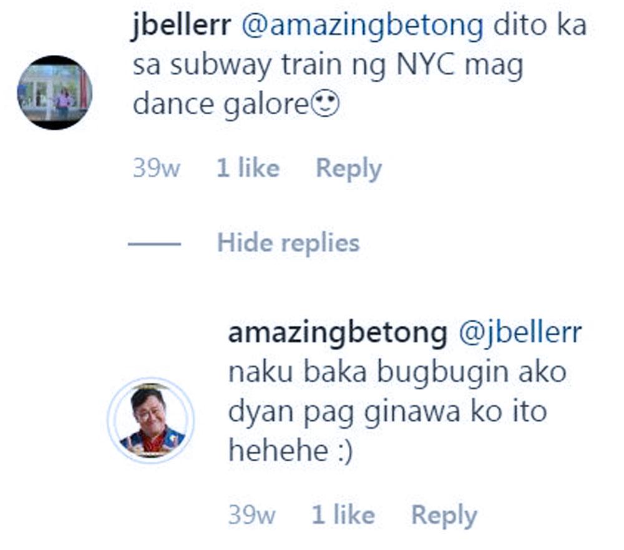The width and height of the screenshot is (624, 550).
Task: Open jbellerr's profile picture
Action: (x=54, y=92)
